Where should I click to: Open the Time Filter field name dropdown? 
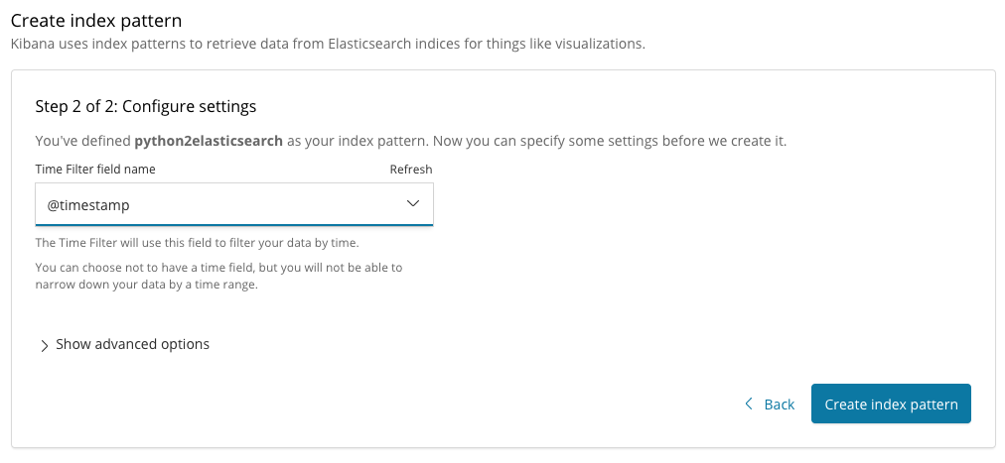coord(234,204)
